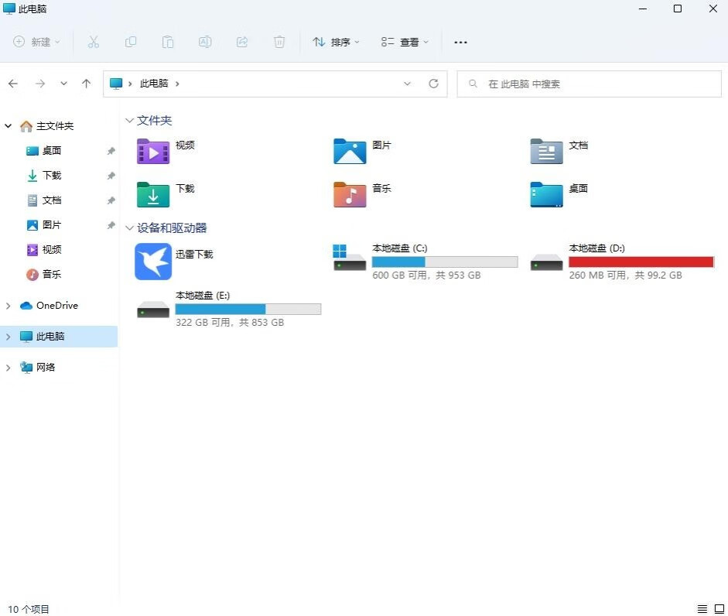Screen dimensions: 728x616
Task: Switch to large icons view in status bar
Action: (x=719, y=609)
